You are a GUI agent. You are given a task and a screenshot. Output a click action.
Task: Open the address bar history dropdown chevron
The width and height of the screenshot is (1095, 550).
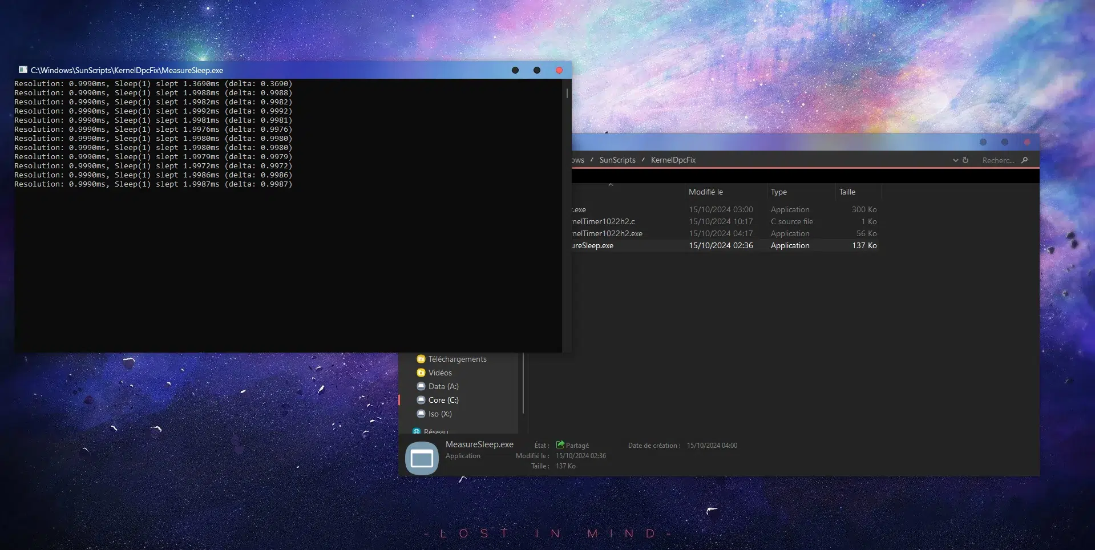(956, 160)
